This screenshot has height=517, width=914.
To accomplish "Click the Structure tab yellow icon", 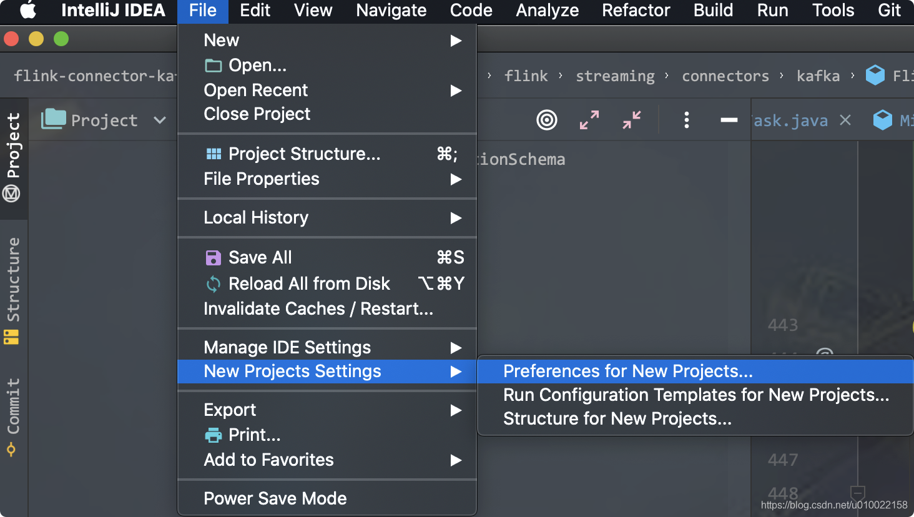I will click(x=11, y=337).
